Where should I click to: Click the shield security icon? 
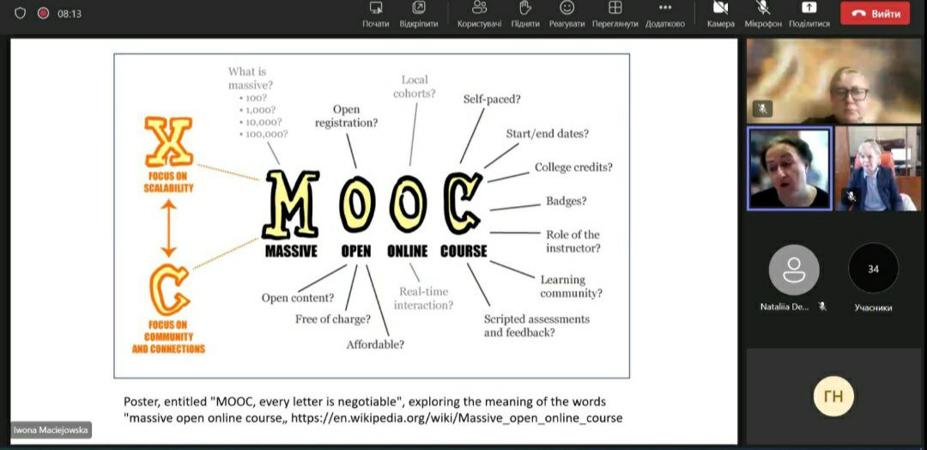pyautogui.click(x=20, y=14)
